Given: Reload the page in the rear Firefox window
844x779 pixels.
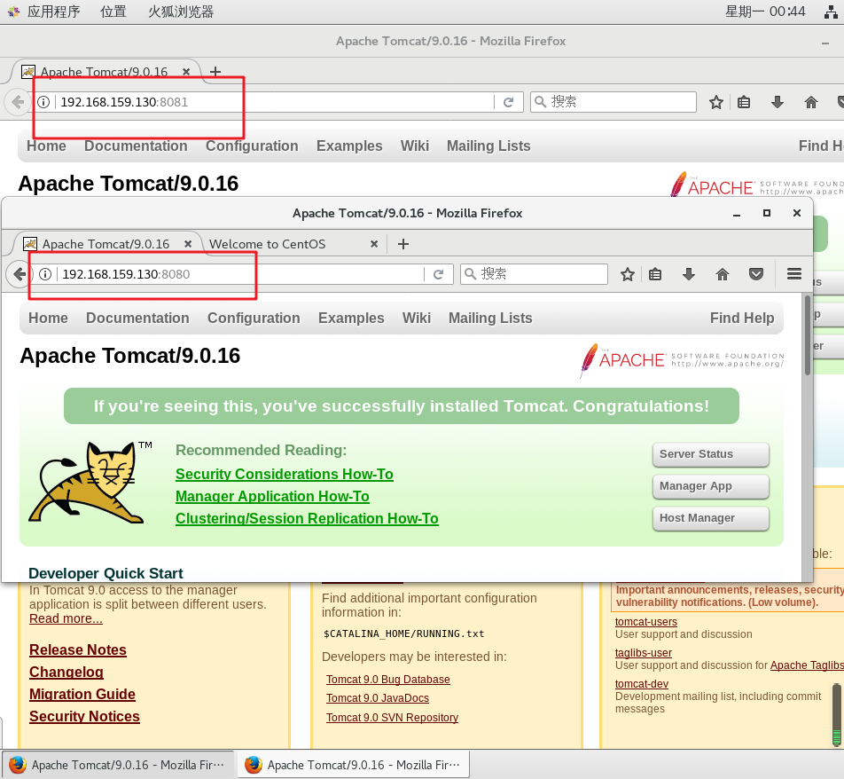Looking at the screenshot, I should tap(508, 102).
